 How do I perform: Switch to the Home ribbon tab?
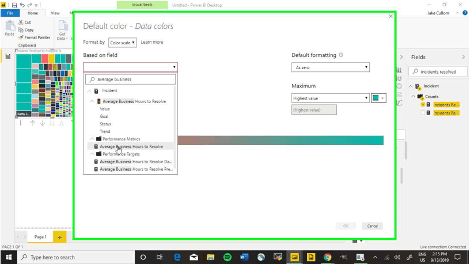pos(33,13)
